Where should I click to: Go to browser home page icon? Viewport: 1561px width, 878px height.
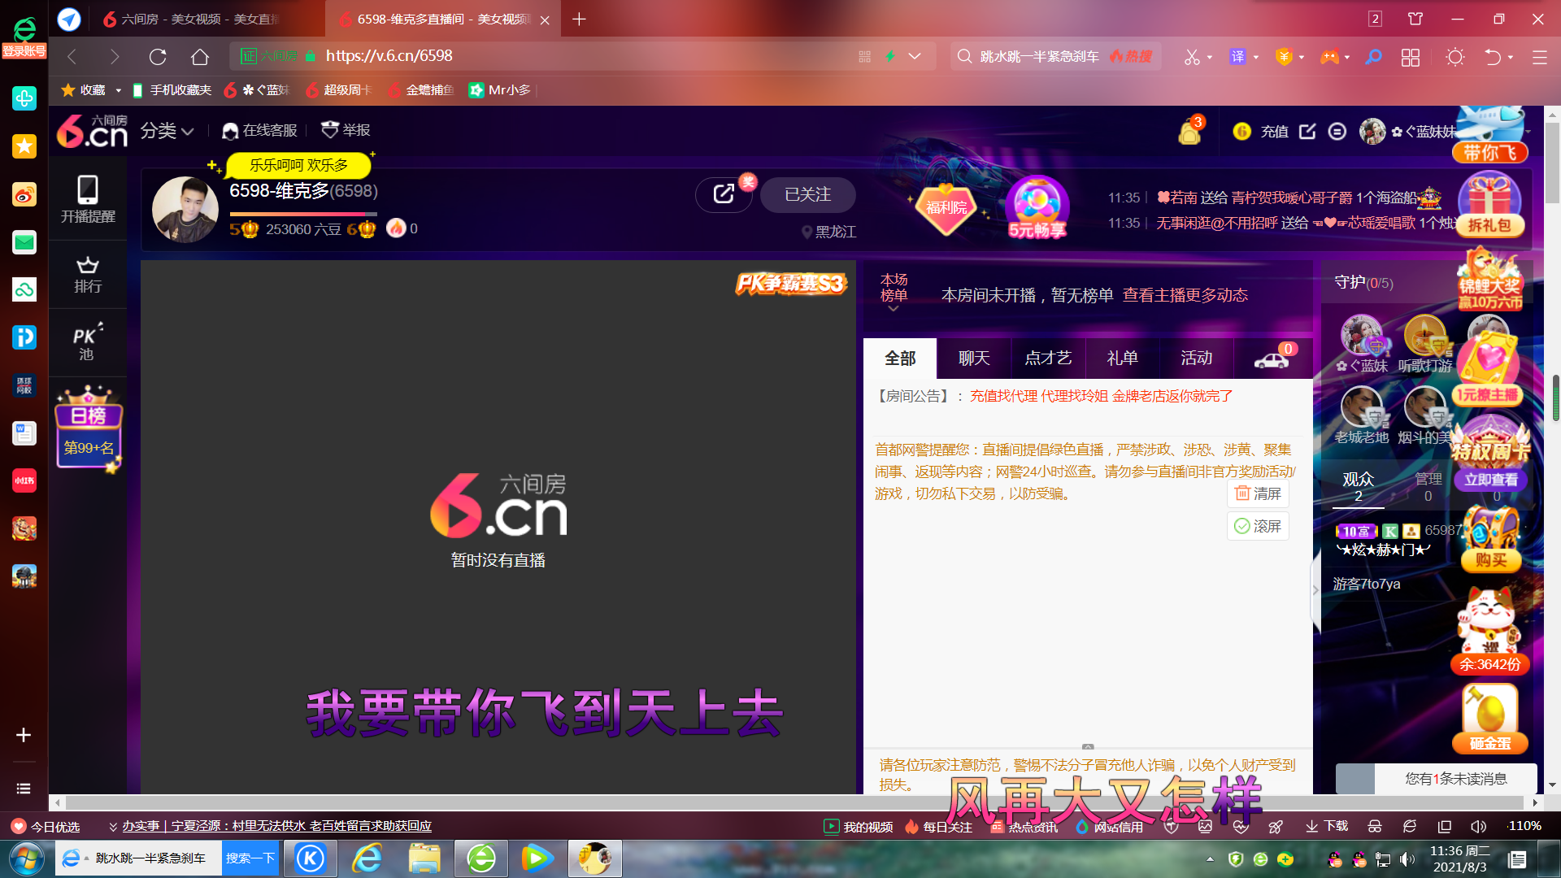point(200,56)
